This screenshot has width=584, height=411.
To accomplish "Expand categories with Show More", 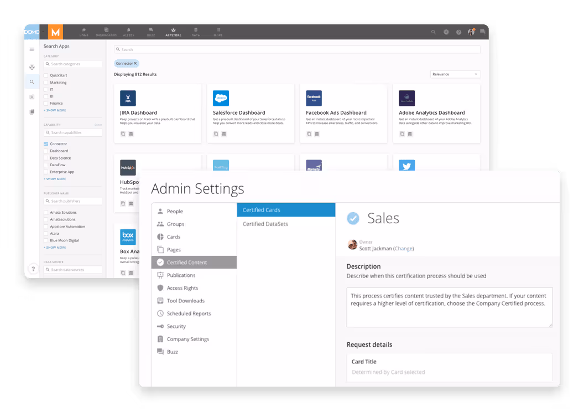I will (x=55, y=110).
